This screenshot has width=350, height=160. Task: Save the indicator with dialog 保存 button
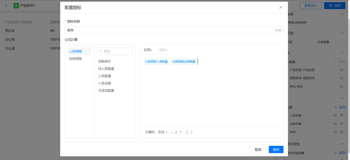coord(276,150)
